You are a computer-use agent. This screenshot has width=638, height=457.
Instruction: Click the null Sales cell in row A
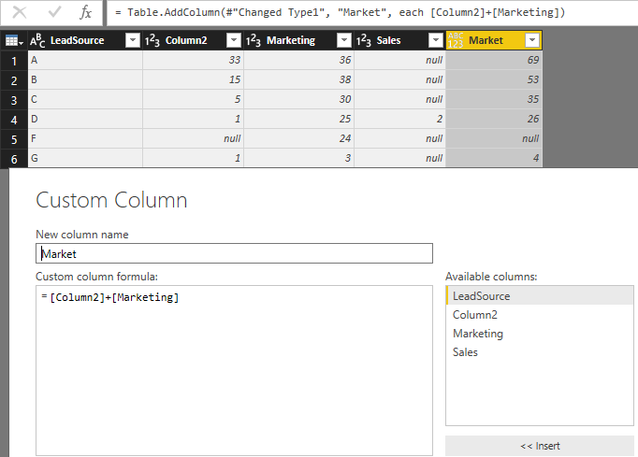click(x=400, y=60)
